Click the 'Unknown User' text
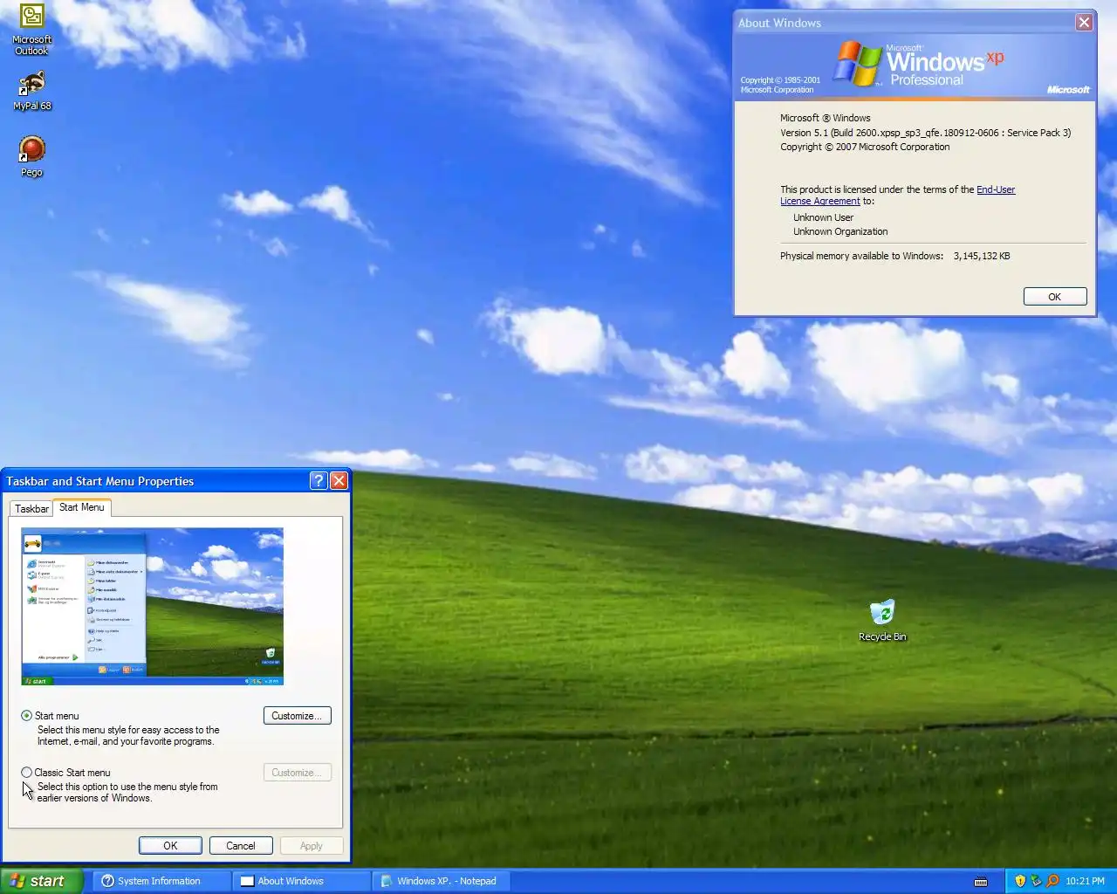Screen dimensions: 1117x894 pyautogui.click(x=823, y=217)
